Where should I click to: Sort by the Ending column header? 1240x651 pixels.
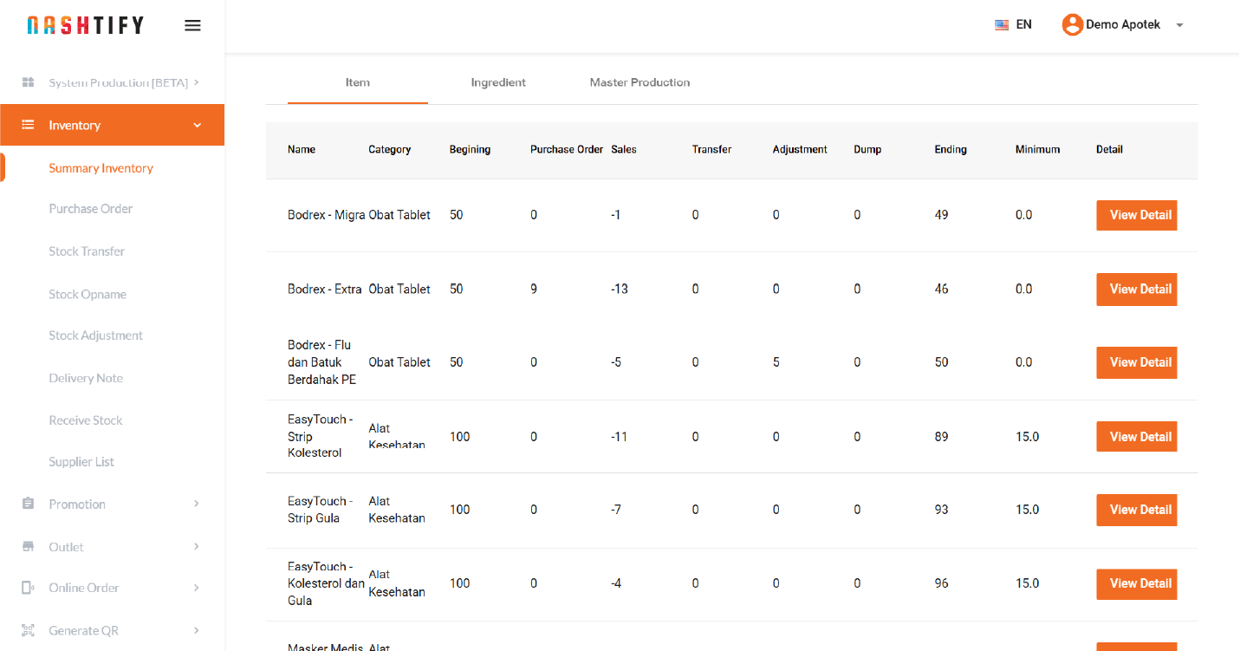pyautogui.click(x=950, y=149)
